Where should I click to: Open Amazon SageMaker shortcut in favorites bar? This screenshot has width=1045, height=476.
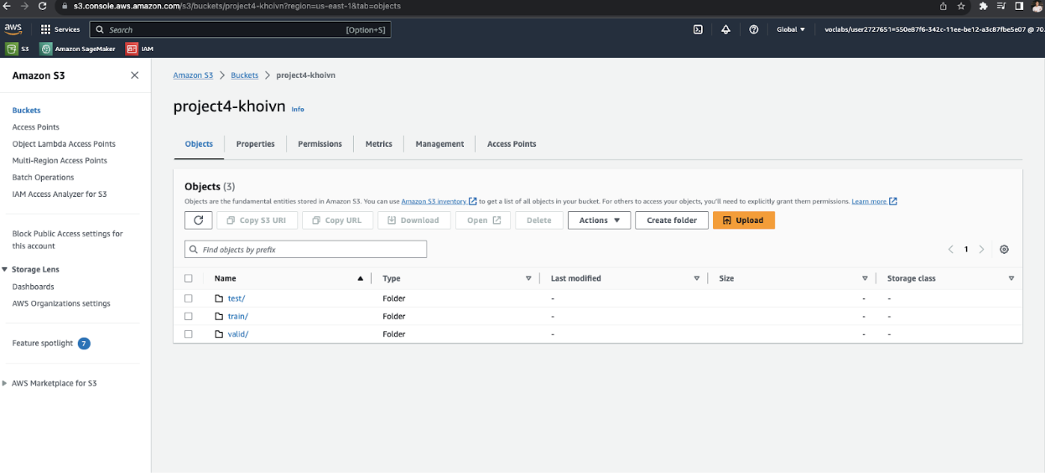(78, 49)
